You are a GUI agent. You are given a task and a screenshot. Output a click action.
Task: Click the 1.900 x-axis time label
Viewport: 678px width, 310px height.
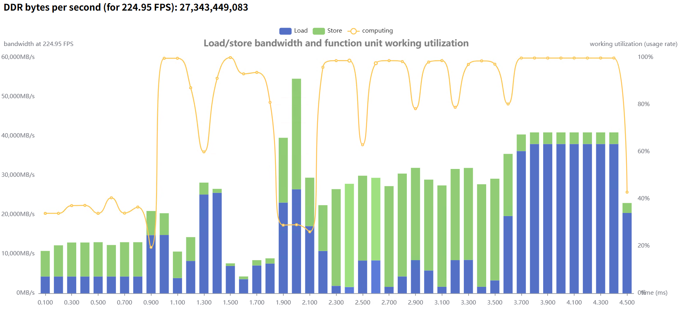pyautogui.click(x=283, y=302)
